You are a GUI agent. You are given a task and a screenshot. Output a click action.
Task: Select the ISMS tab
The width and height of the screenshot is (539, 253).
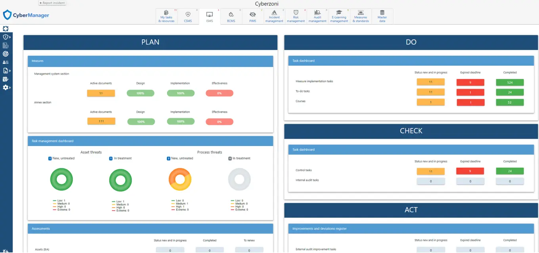(210, 17)
